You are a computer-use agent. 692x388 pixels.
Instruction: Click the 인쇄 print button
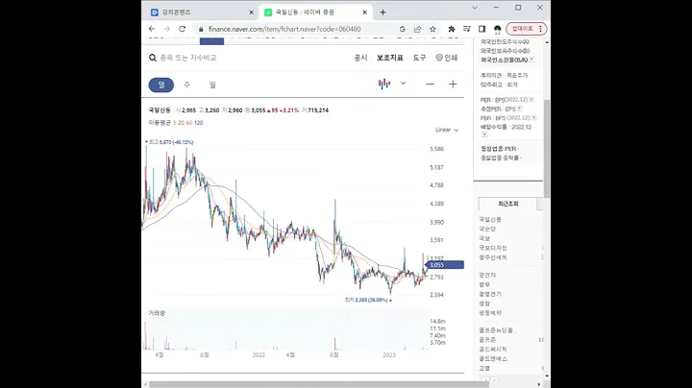[x=447, y=58]
